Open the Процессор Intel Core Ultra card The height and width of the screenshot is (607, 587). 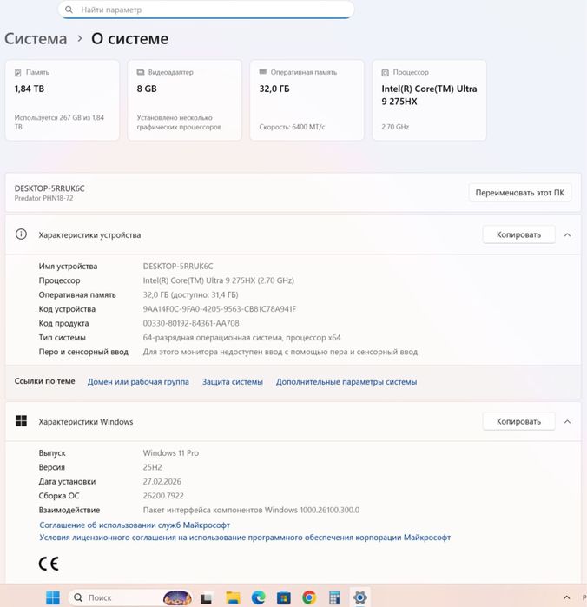(x=430, y=100)
